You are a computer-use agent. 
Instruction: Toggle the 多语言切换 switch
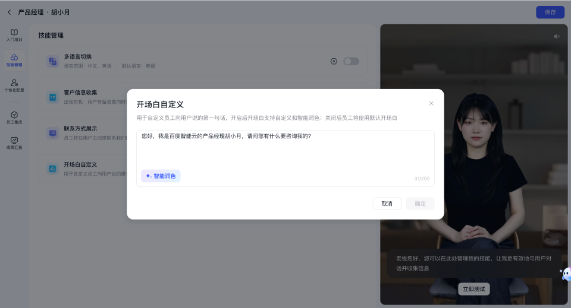(351, 61)
